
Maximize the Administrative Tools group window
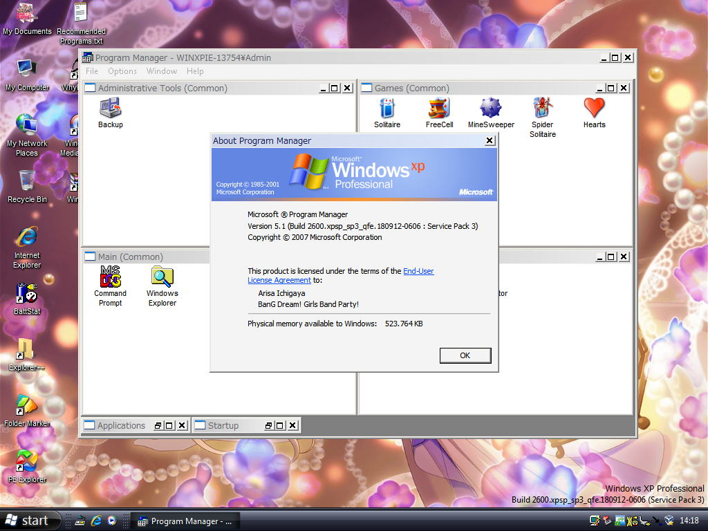pyautogui.click(x=335, y=88)
